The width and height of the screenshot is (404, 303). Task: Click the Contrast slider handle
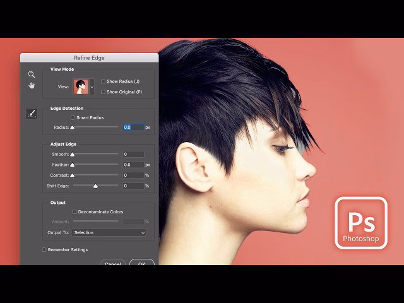tap(73, 175)
